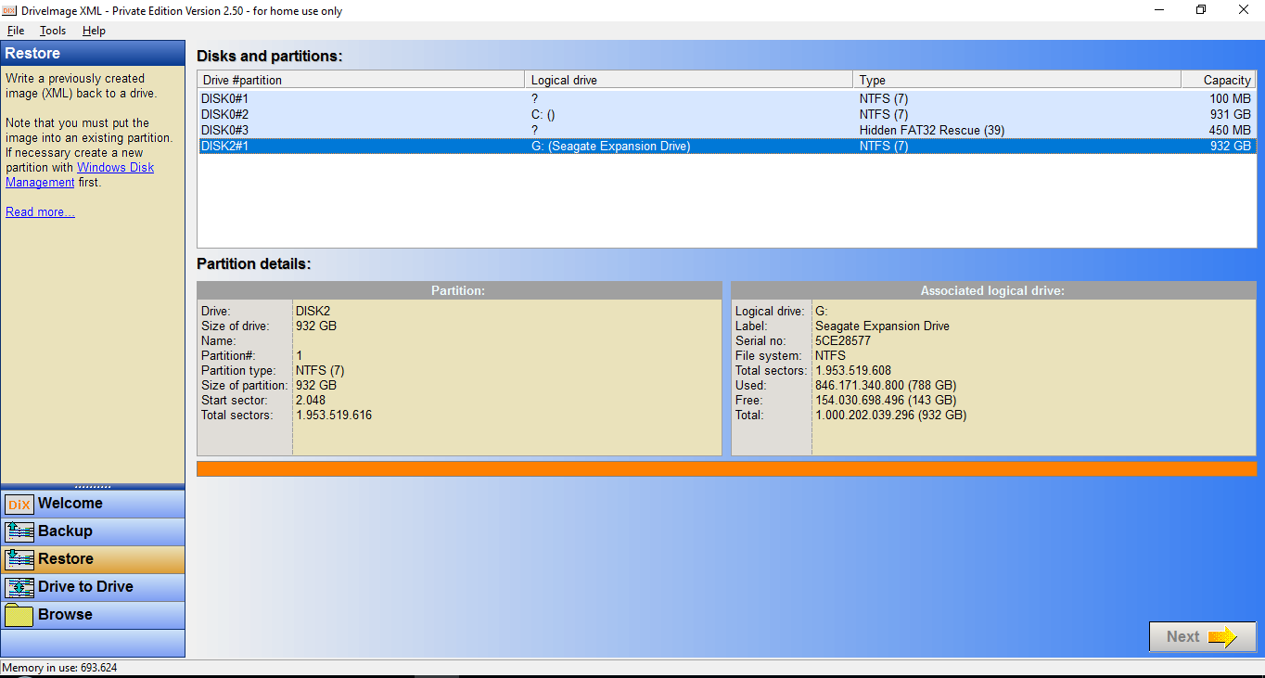Select the DISK2#1 Seagate Expansion Drive row
Viewport: 1265px width, 678px height.
pos(726,146)
